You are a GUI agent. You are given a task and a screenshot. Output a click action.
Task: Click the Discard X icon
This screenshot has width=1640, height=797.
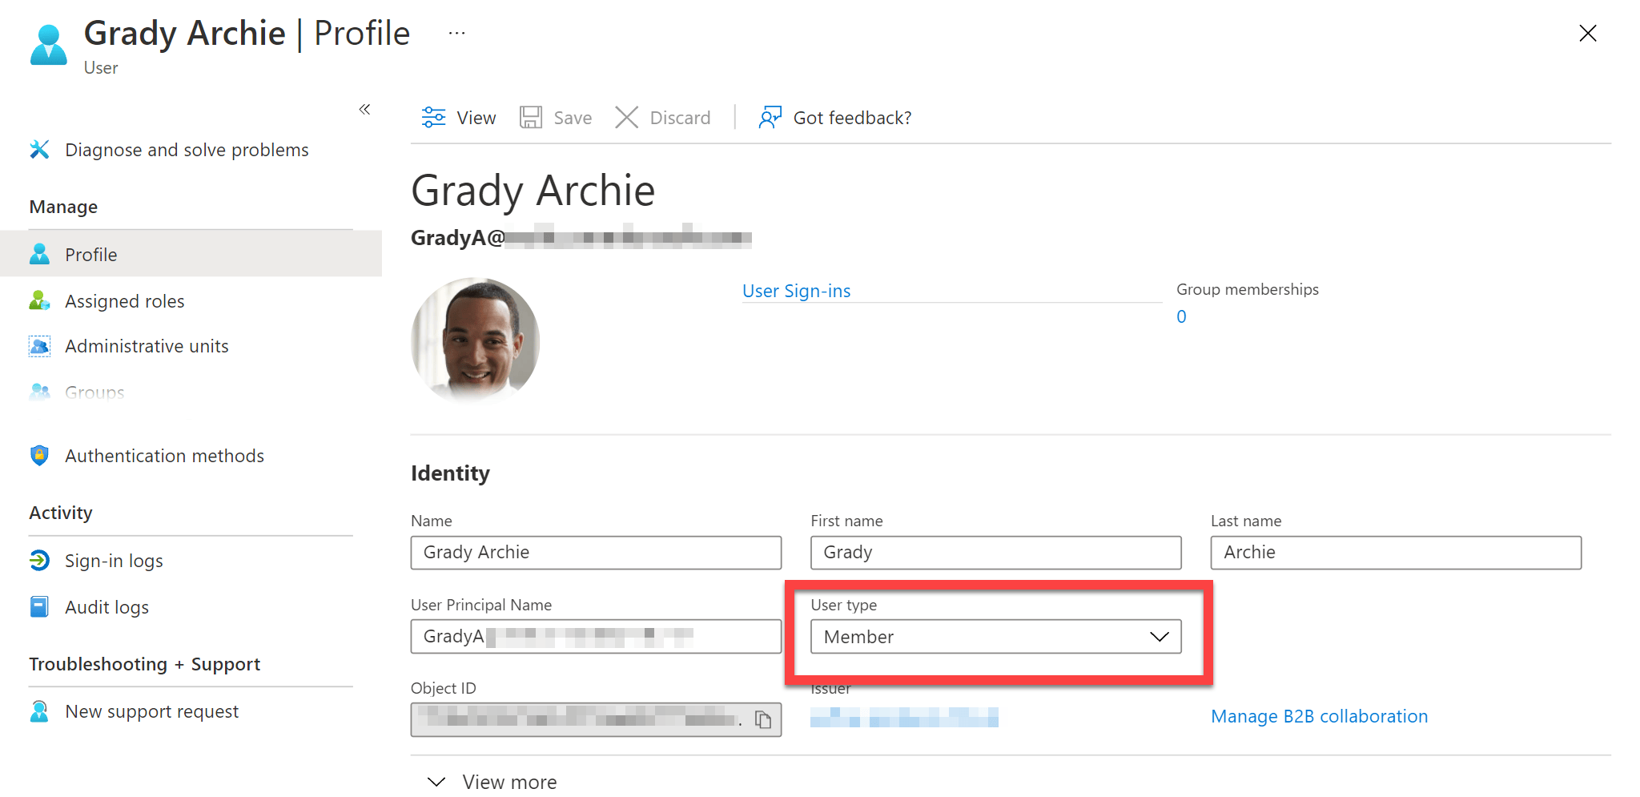pos(626,118)
